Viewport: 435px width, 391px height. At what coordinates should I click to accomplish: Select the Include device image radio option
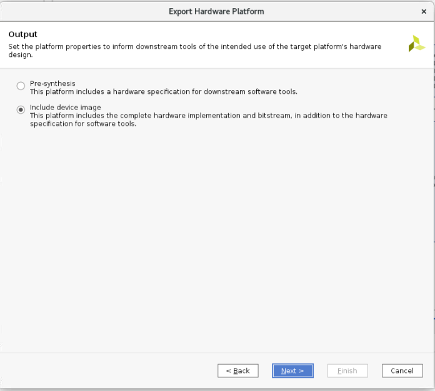pos(21,109)
